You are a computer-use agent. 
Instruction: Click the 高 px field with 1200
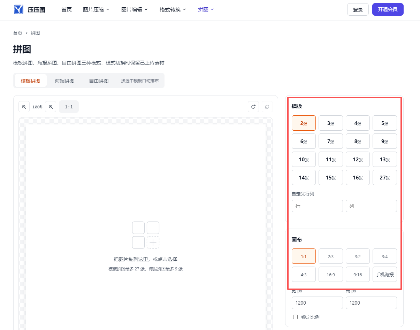click(371, 303)
